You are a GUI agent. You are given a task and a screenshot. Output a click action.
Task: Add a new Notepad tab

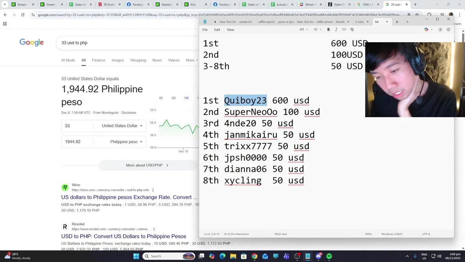408,22
